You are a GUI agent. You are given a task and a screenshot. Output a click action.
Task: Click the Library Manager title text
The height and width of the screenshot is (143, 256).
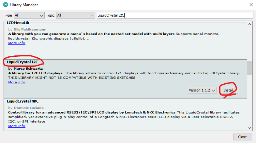[24, 5]
